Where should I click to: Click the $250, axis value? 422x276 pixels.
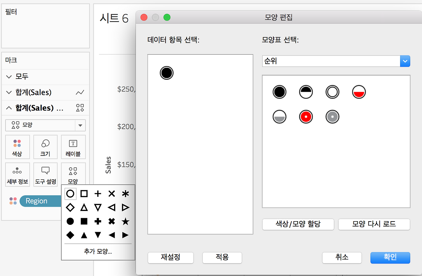tap(127, 89)
